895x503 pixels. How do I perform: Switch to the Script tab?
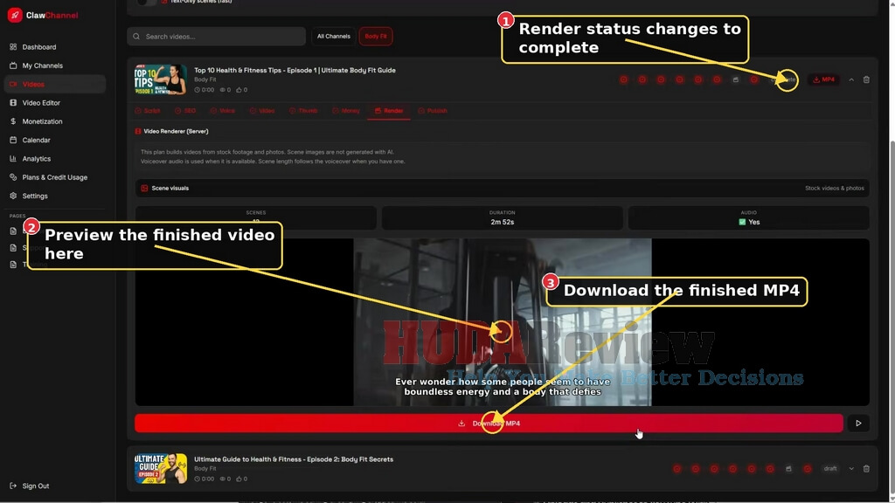(148, 111)
